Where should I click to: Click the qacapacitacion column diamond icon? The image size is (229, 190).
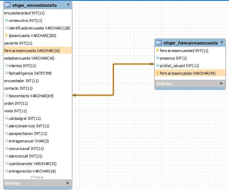click(6, 133)
